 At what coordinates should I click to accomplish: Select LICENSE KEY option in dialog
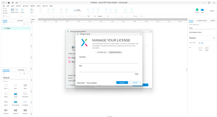coord(102,52)
